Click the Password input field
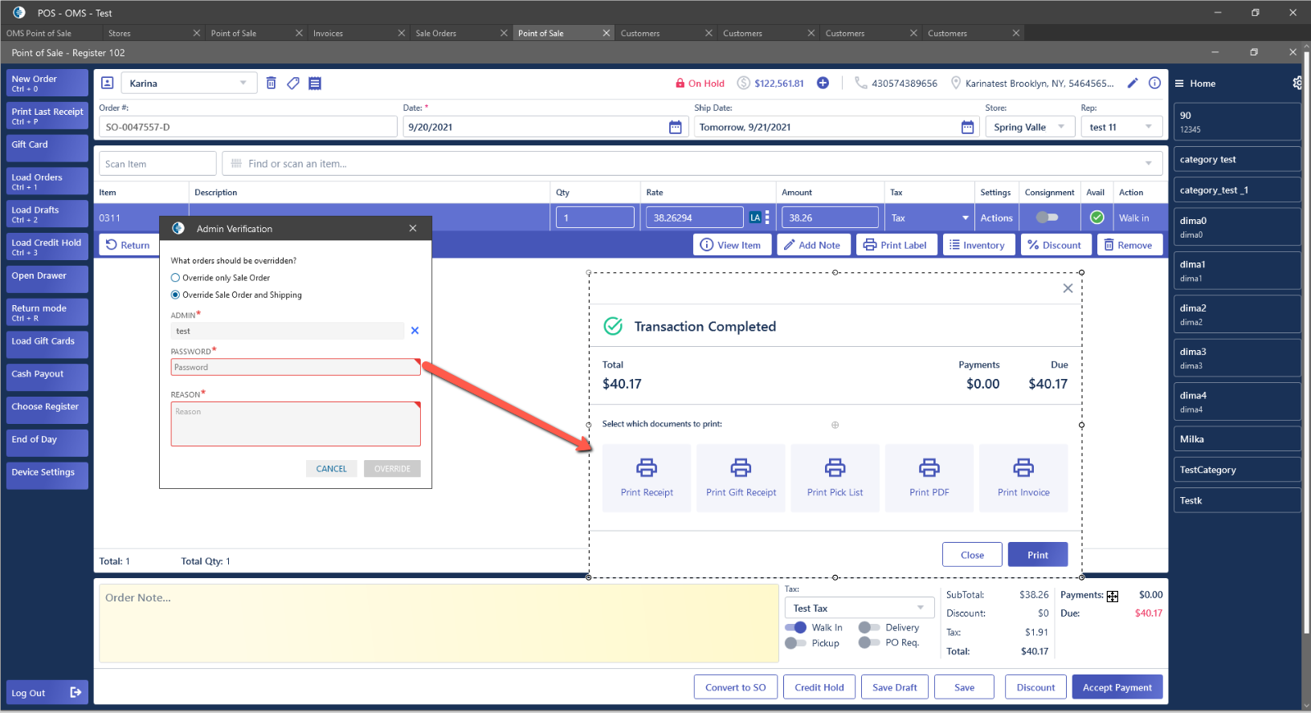The image size is (1311, 713). point(294,368)
